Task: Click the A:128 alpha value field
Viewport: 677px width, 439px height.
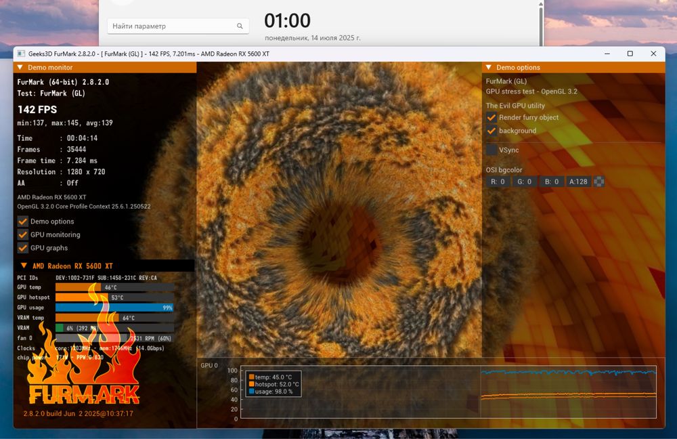Action: [x=578, y=182]
